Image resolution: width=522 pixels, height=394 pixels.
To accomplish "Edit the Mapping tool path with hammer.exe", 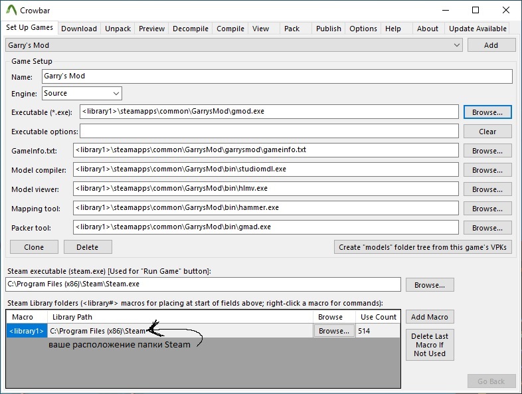I will point(266,208).
